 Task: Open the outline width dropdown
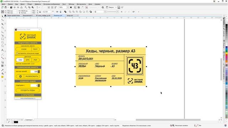pos(105,12)
